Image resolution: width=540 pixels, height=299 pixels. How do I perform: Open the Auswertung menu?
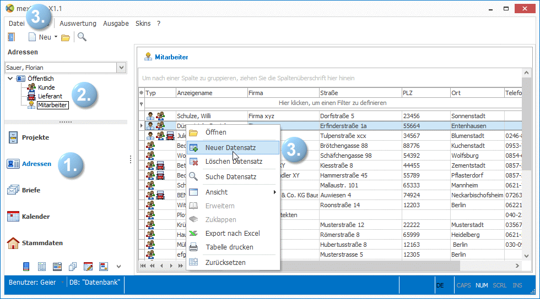[x=78, y=24]
